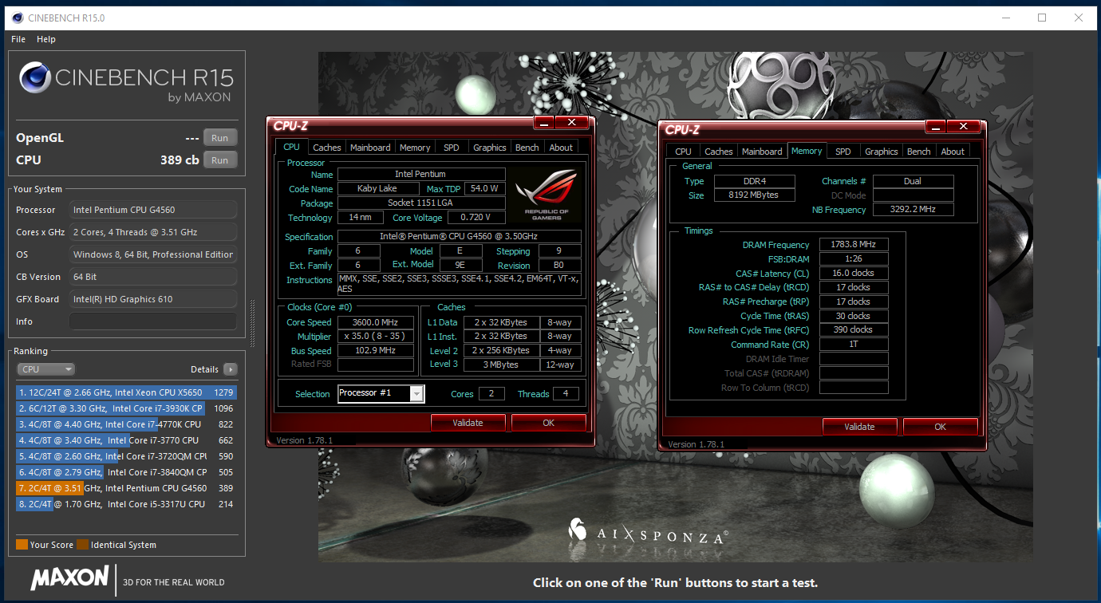
Task: Open the CPU ranking dropdown
Action: tap(46, 369)
